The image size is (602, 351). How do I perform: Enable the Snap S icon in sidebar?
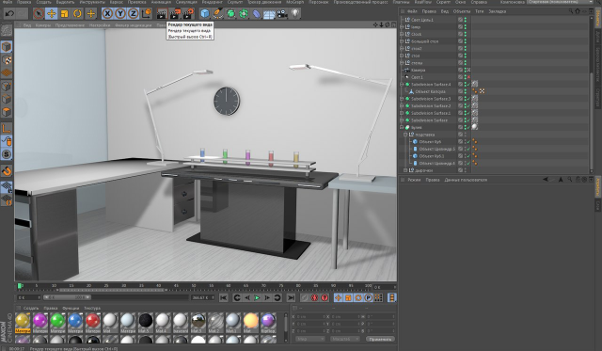[x=7, y=154]
